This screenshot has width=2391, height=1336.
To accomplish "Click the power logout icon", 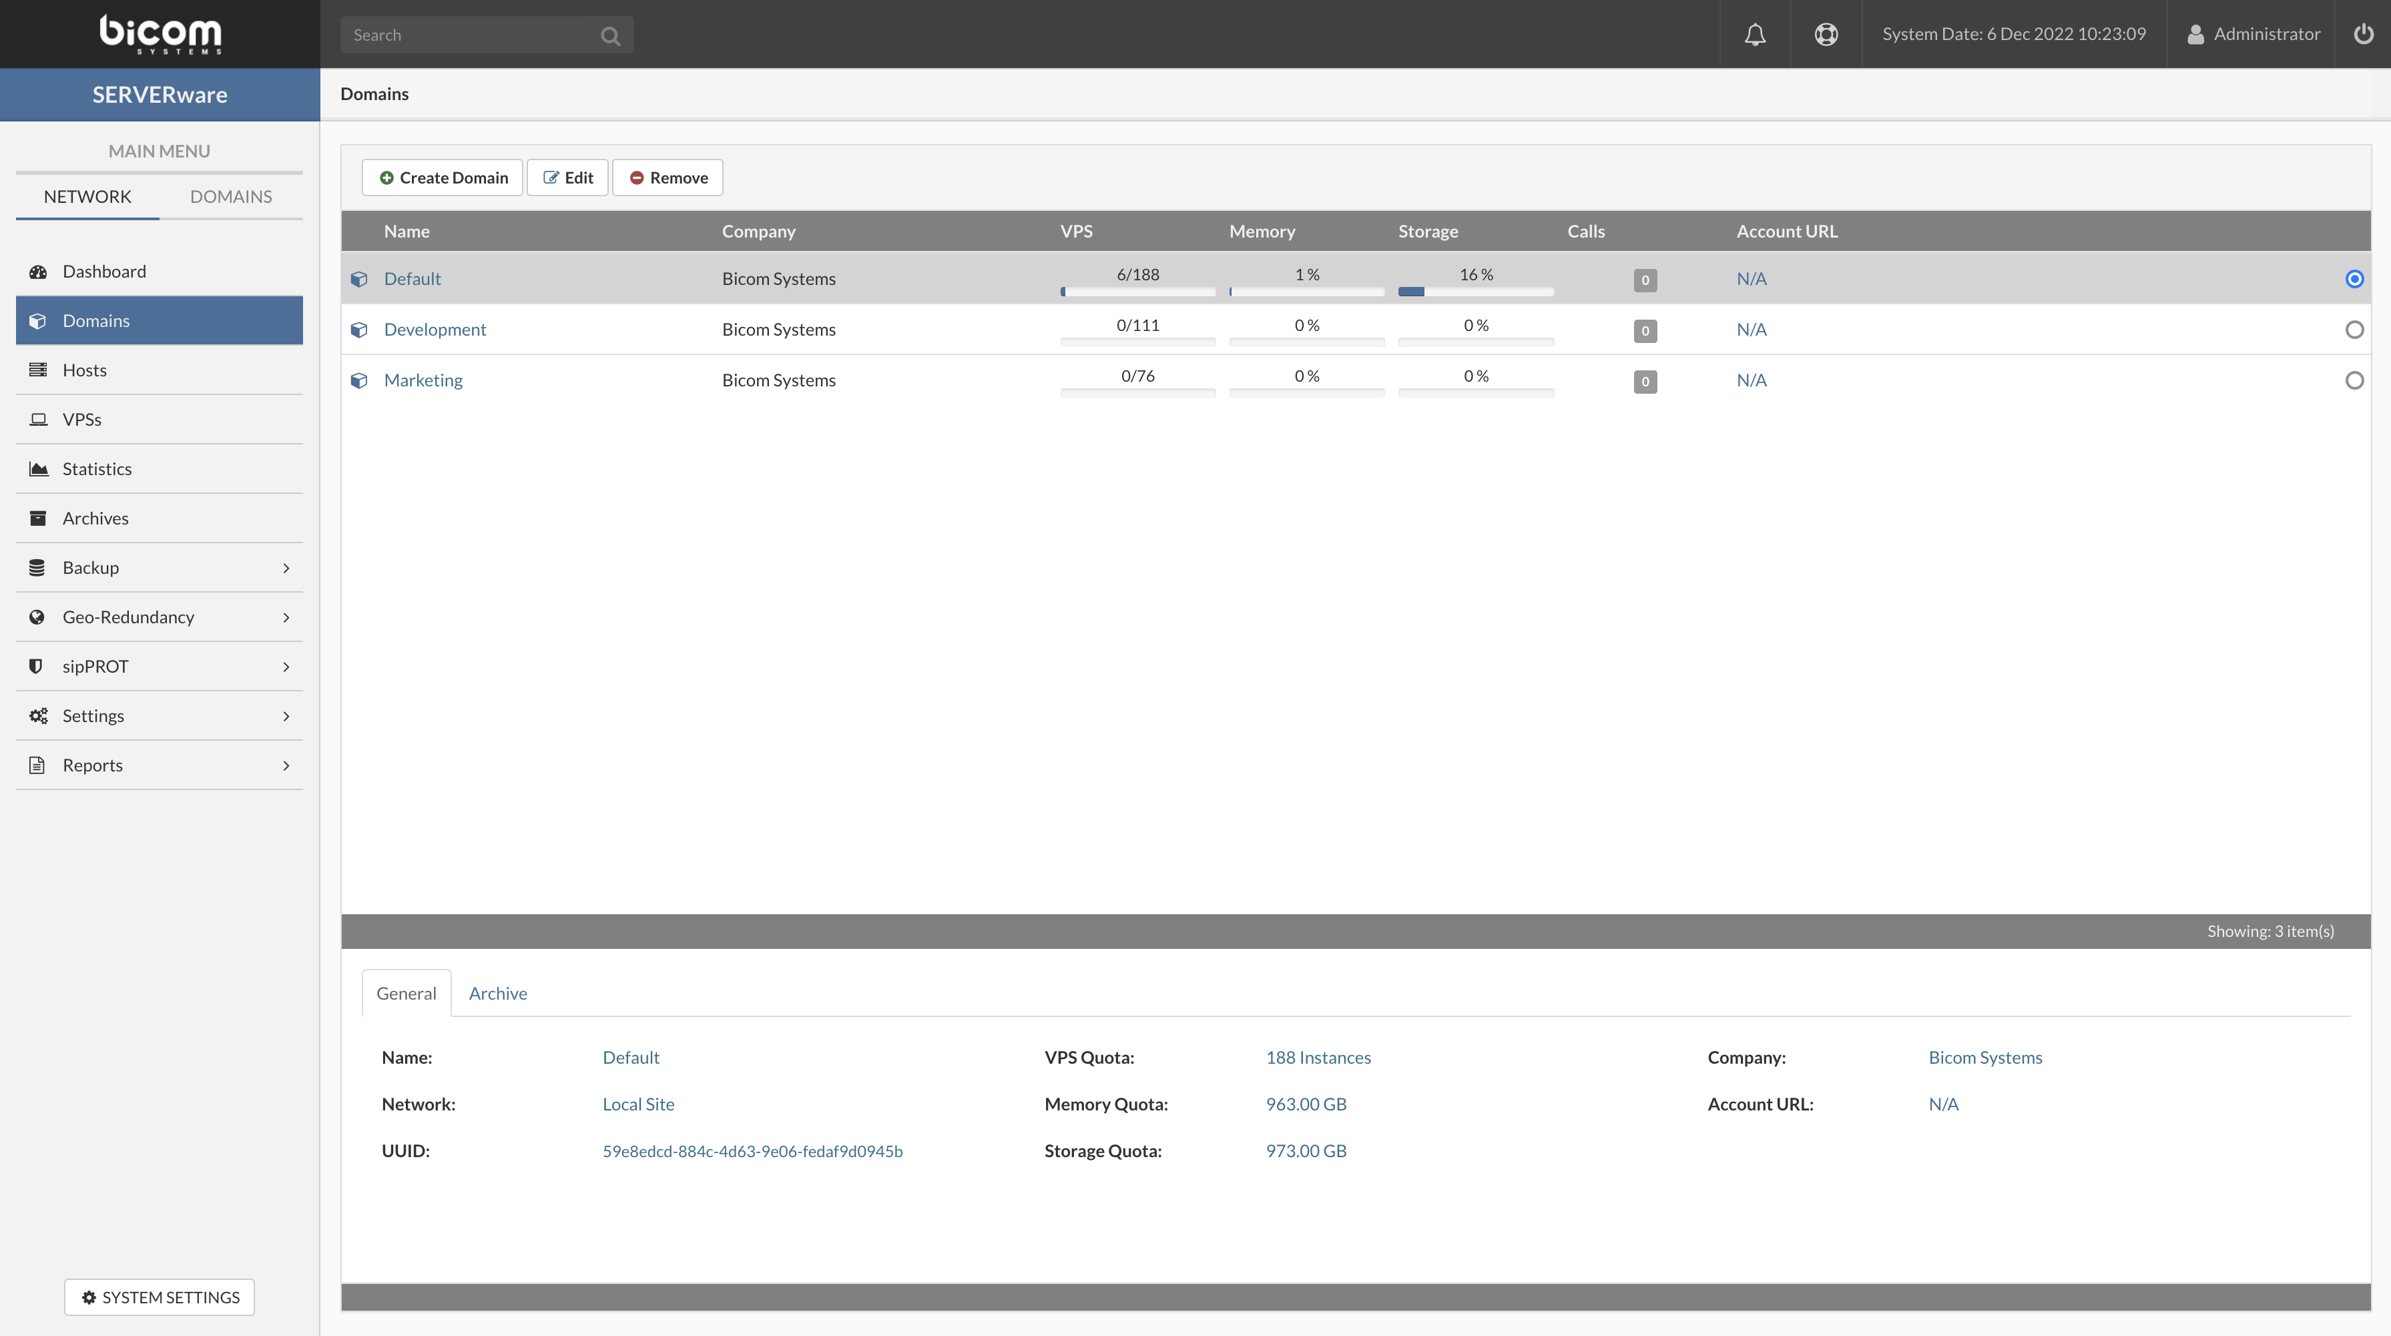I will [x=2363, y=34].
